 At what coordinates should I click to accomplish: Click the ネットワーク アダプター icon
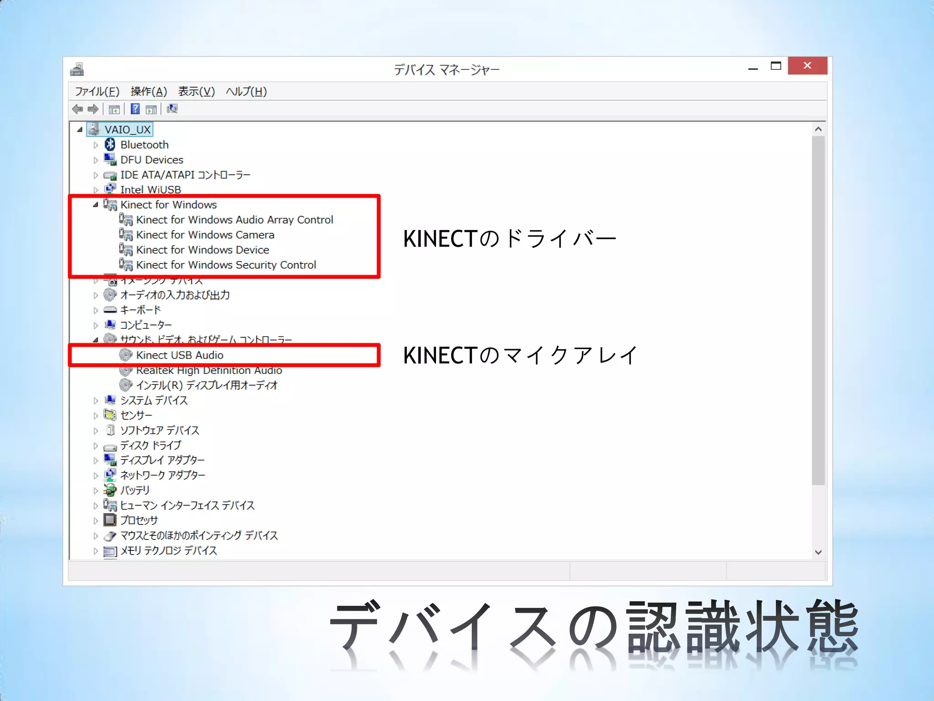[110, 475]
